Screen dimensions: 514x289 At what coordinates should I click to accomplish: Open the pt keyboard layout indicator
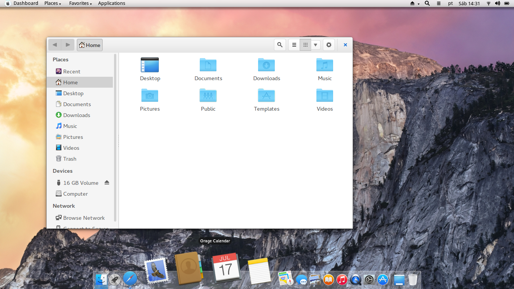point(450,3)
